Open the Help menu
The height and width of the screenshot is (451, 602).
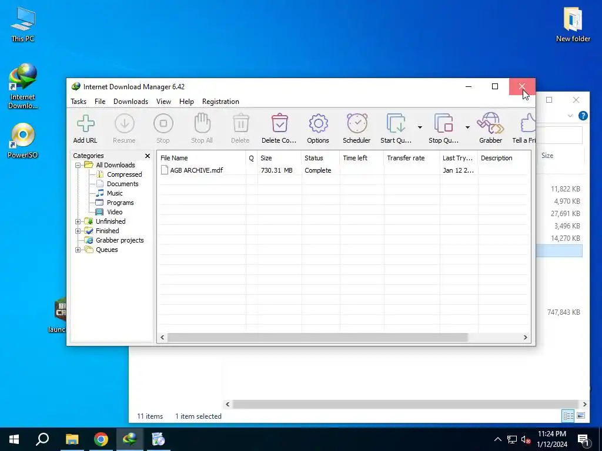(186, 102)
